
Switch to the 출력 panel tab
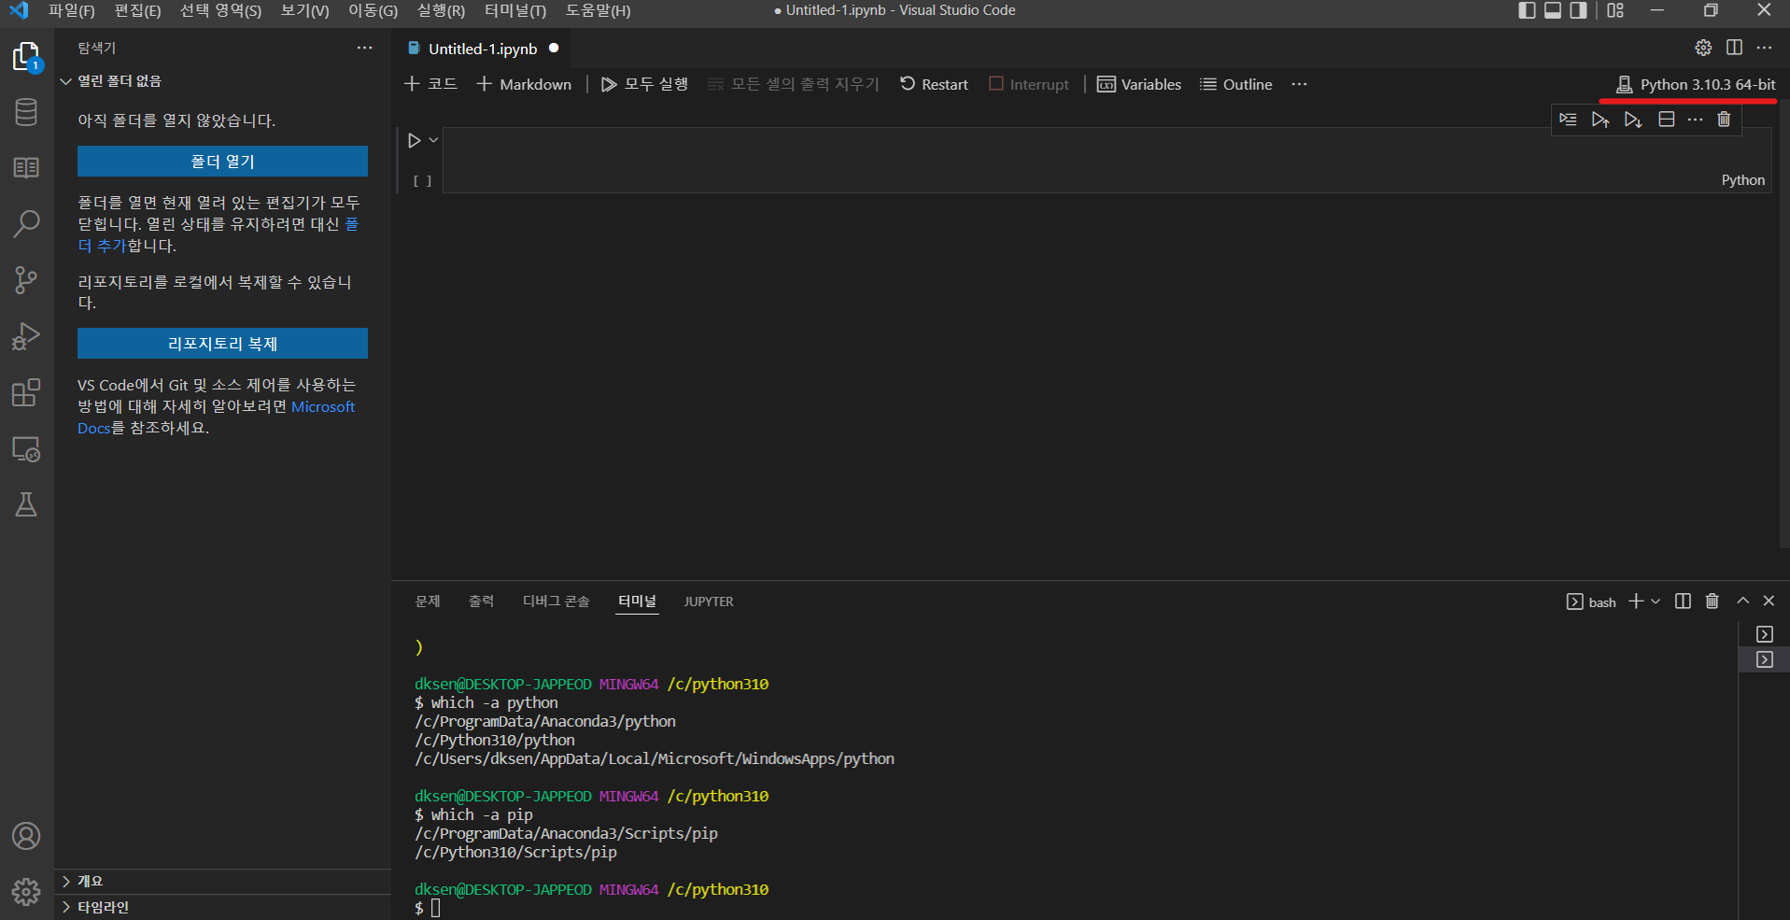click(481, 602)
